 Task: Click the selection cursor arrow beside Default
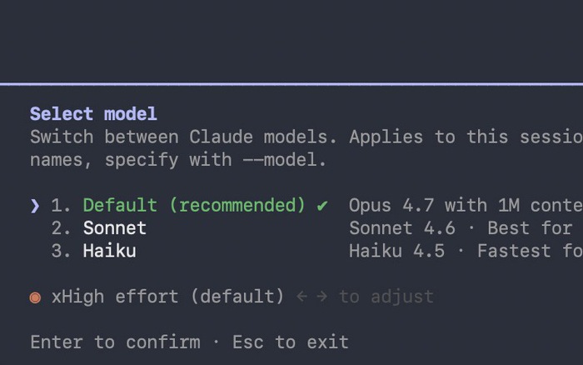click(x=35, y=205)
